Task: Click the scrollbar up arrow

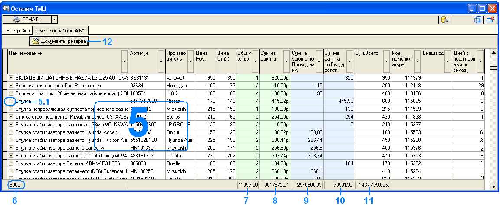Action: point(493,53)
